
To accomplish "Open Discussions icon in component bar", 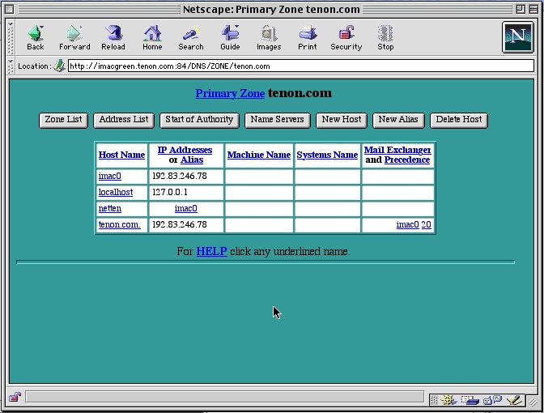I will (x=493, y=400).
